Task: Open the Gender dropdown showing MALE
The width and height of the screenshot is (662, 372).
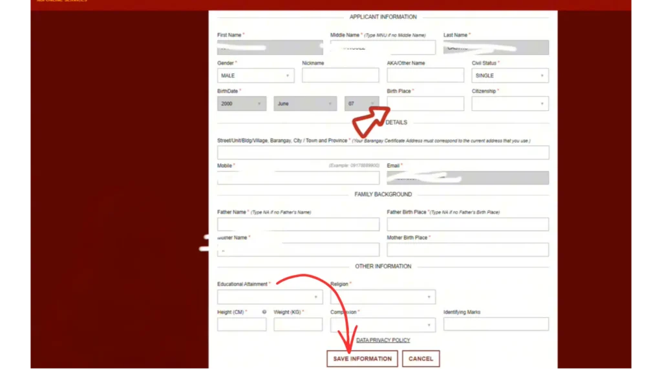Action: click(x=255, y=76)
